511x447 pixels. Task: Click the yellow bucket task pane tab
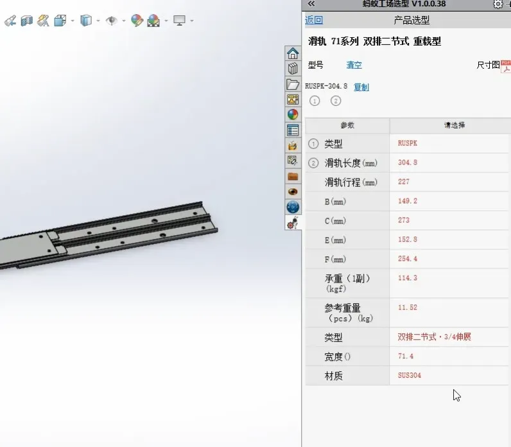(293, 146)
